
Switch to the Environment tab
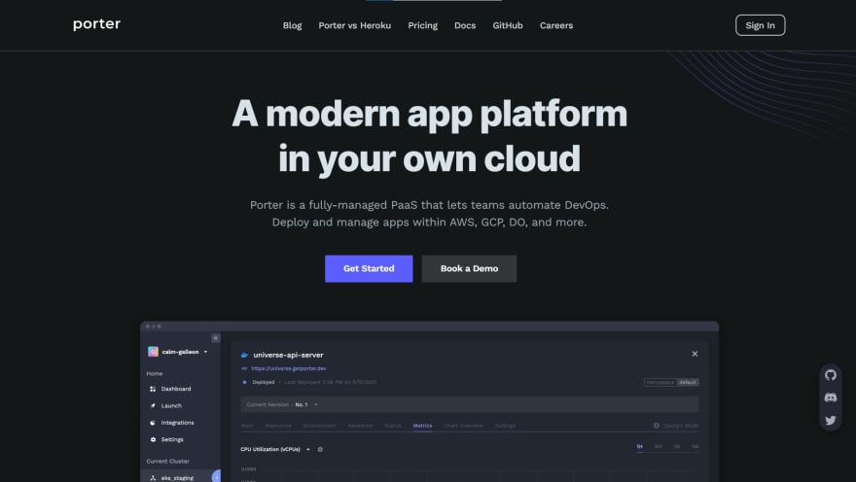tap(319, 426)
